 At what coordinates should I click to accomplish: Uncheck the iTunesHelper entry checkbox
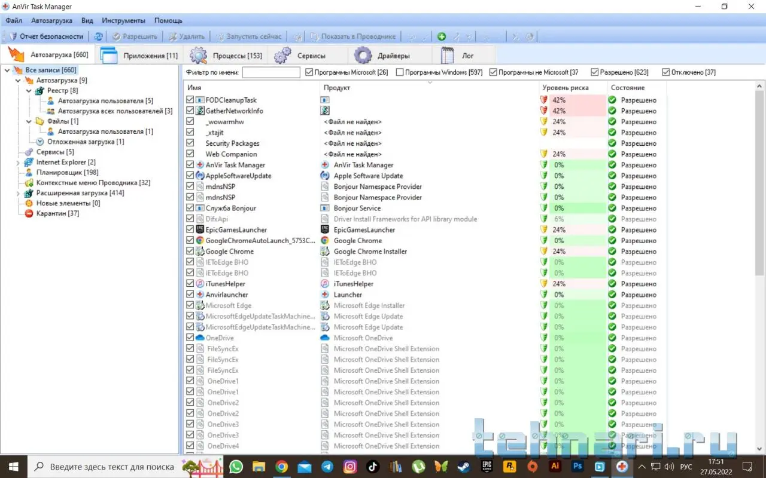[x=190, y=284]
